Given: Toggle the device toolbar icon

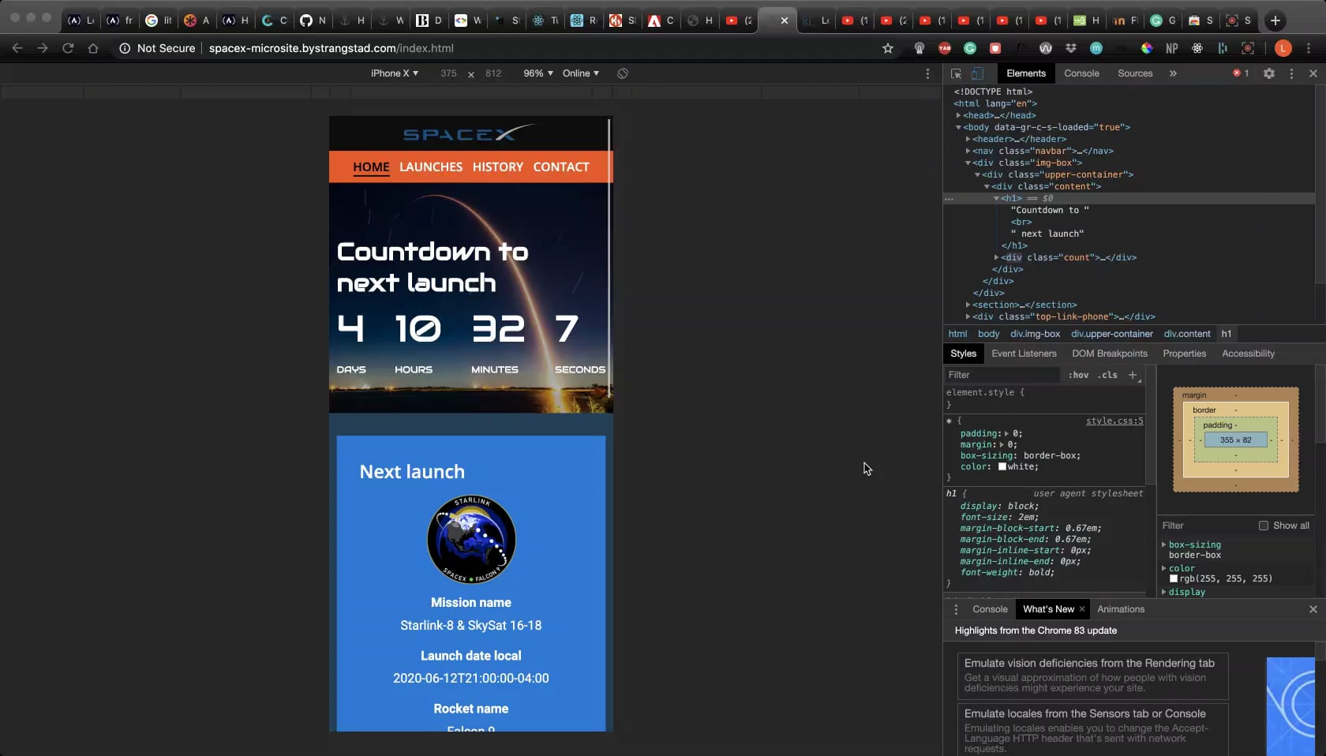Looking at the screenshot, I should click(x=977, y=73).
